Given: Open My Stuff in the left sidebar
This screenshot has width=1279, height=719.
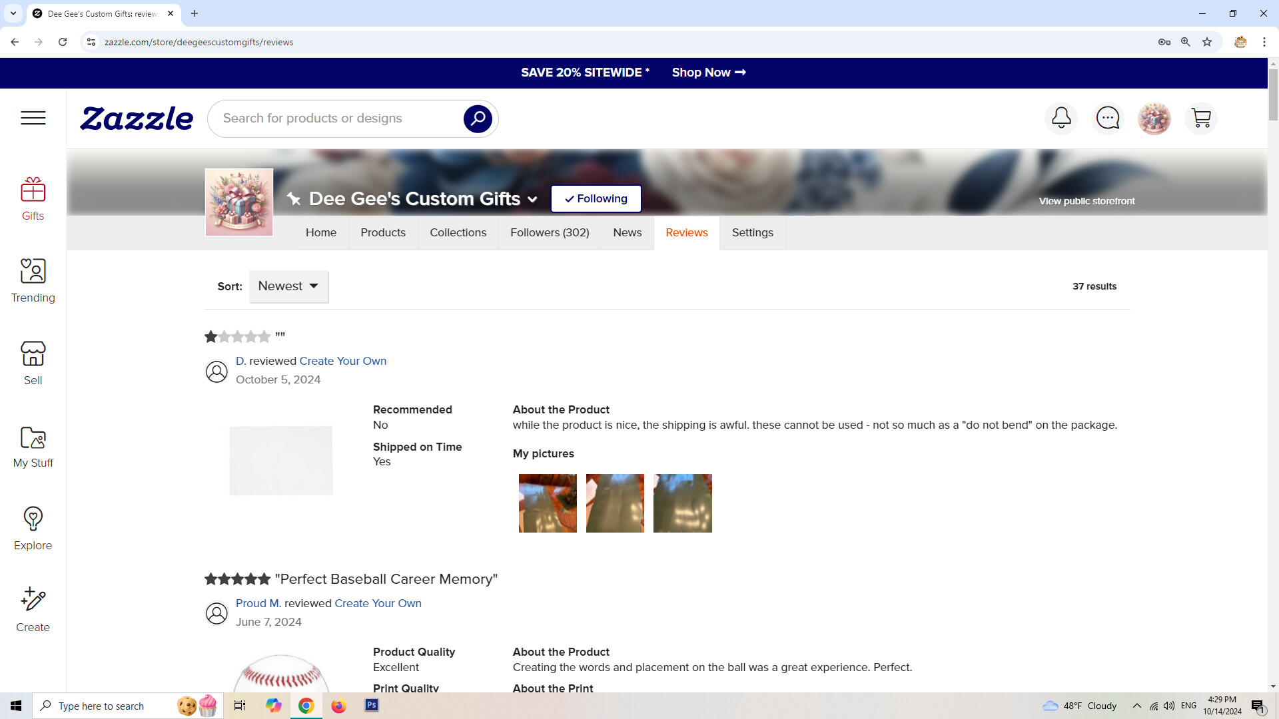Looking at the screenshot, I should click(x=33, y=446).
